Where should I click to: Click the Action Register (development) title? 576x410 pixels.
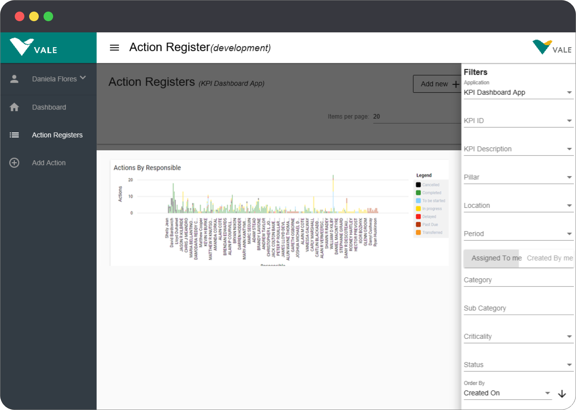coord(200,48)
